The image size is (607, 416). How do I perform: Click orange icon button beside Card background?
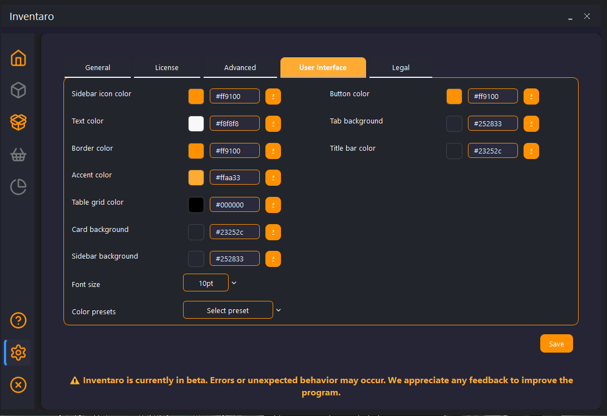click(x=273, y=232)
